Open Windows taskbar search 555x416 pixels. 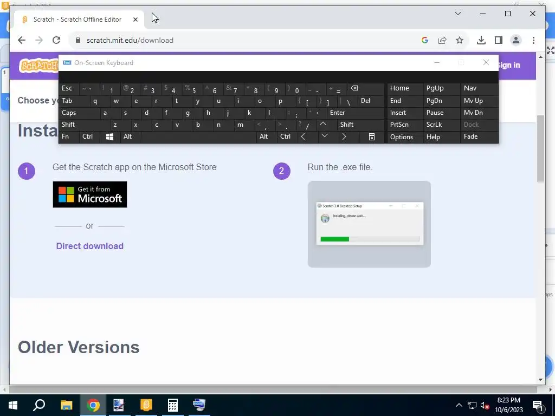click(x=39, y=405)
